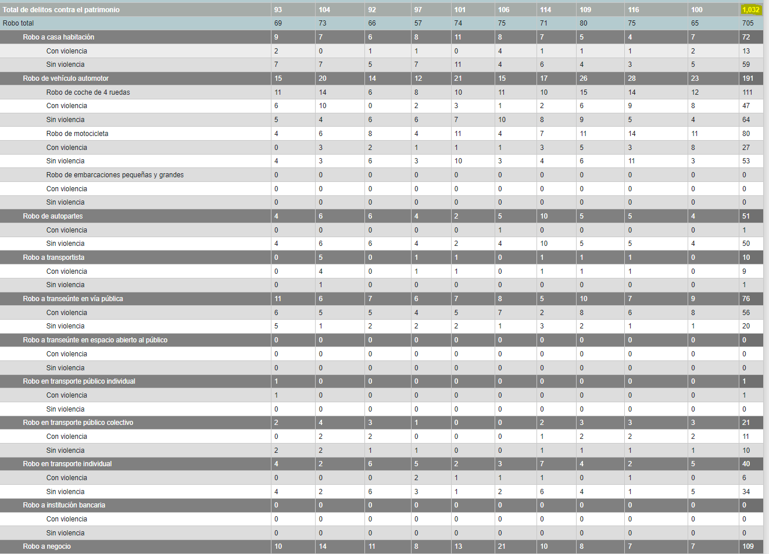
Task: Select the 'Robo a casa habitación' group row
Action: pos(59,37)
